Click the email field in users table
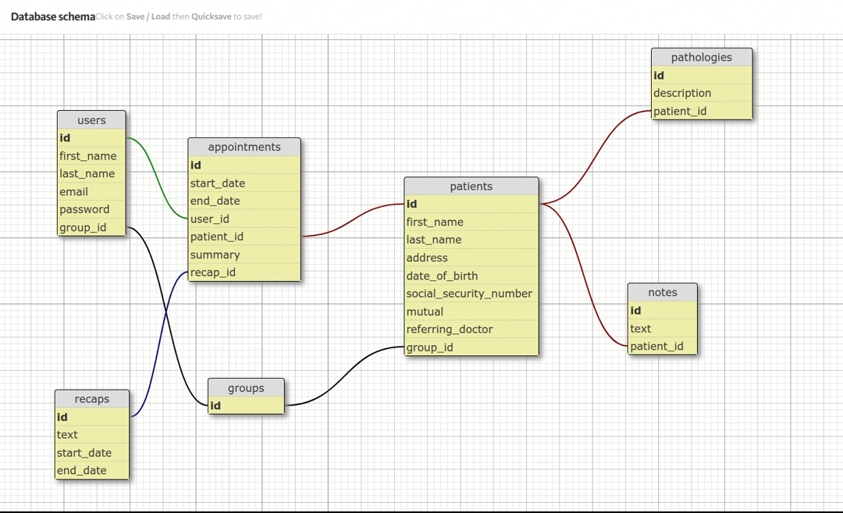Screen dimensions: 843x513 click(x=91, y=192)
